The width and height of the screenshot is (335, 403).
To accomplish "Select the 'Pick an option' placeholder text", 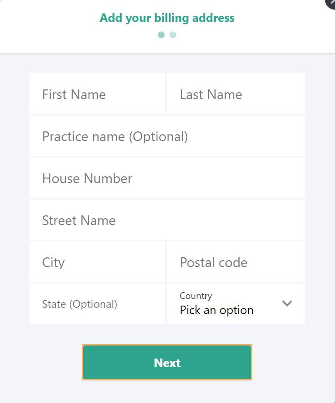I will tap(217, 310).
